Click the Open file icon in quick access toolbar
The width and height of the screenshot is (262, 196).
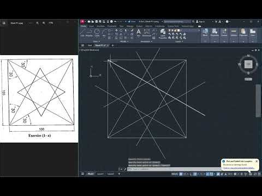click(93, 22)
